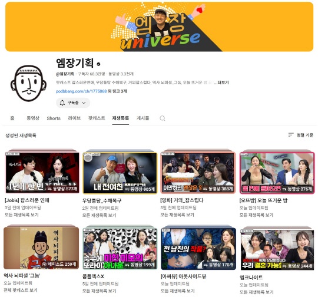
Task: Open the [오뜨밤] 오늘 뜨거운 밤 playlist title
Action: (263, 200)
